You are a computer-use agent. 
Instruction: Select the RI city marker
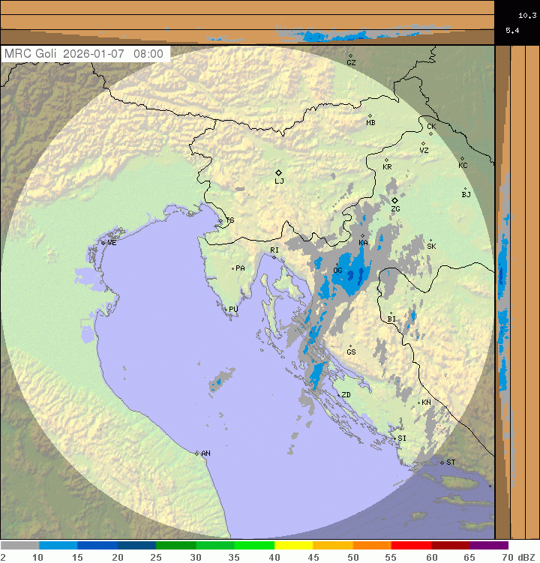(x=274, y=257)
